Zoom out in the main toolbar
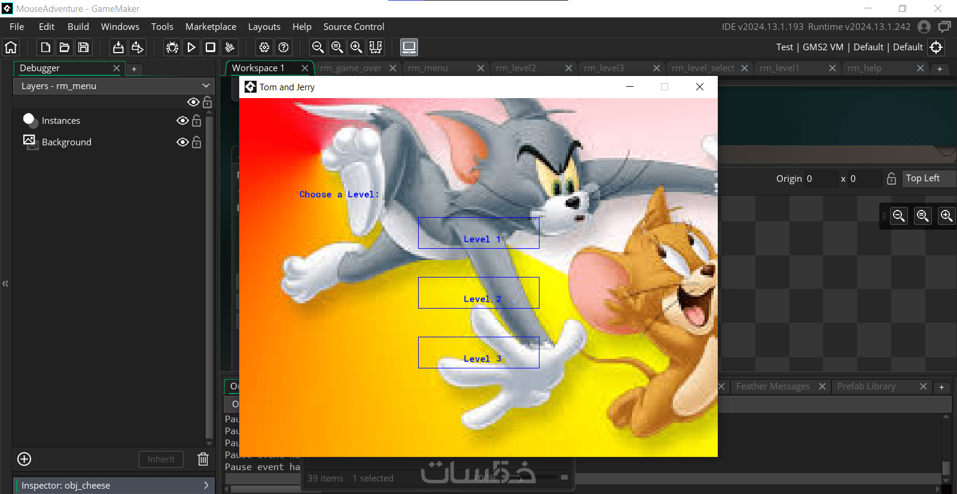Image resolution: width=957 pixels, height=494 pixels. pyautogui.click(x=318, y=47)
